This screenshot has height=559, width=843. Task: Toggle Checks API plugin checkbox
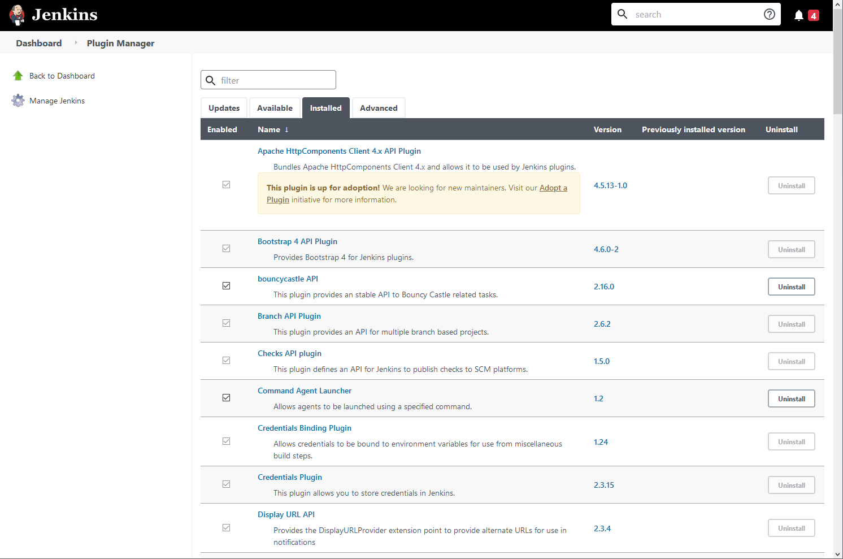pyautogui.click(x=226, y=361)
